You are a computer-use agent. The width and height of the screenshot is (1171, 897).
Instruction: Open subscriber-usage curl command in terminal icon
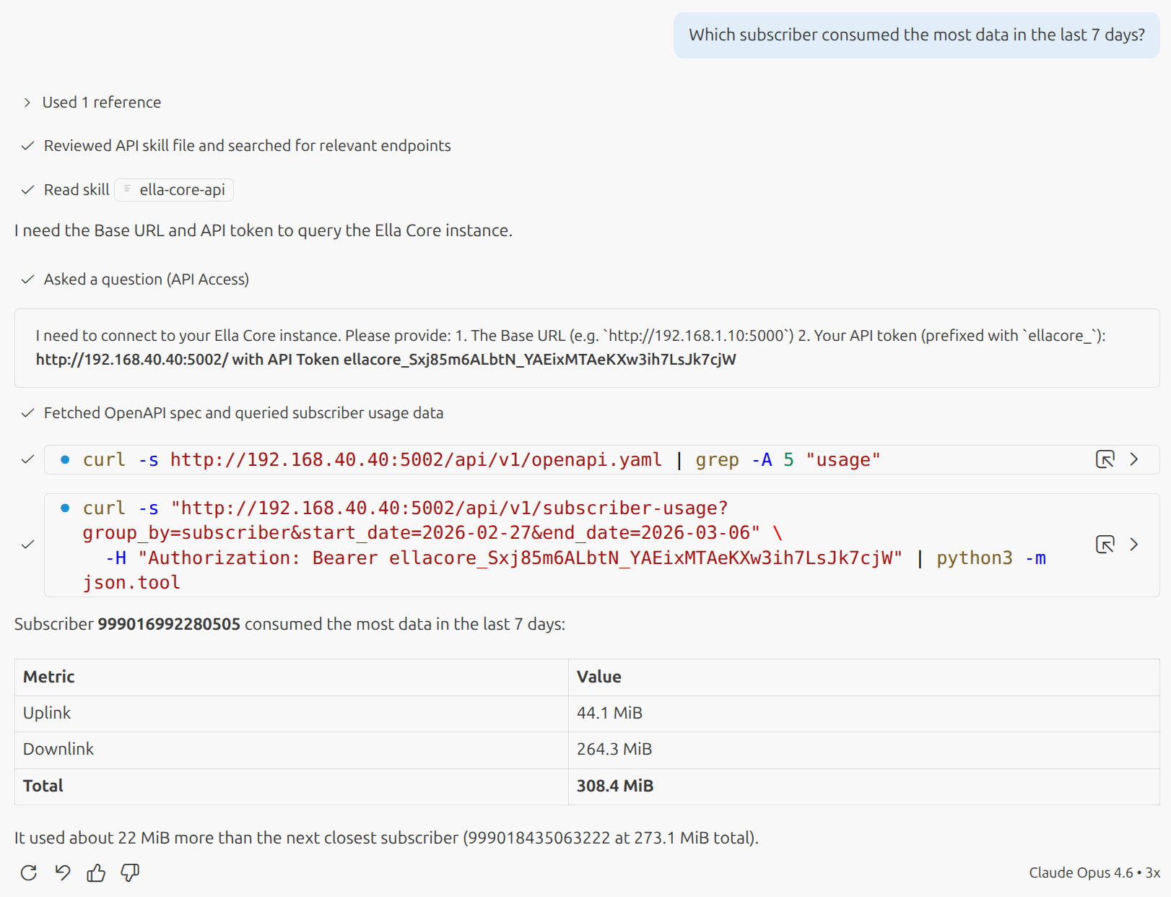[1105, 545]
